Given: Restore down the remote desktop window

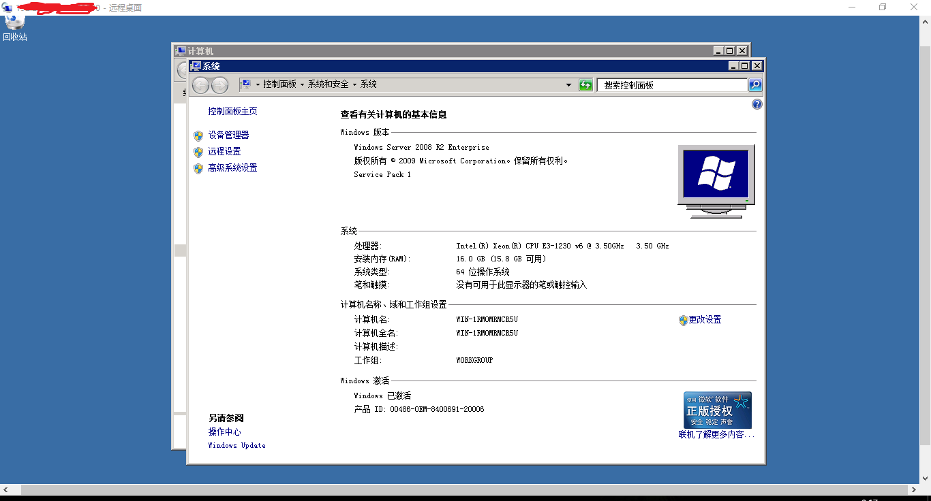Looking at the screenshot, I should tap(883, 7).
